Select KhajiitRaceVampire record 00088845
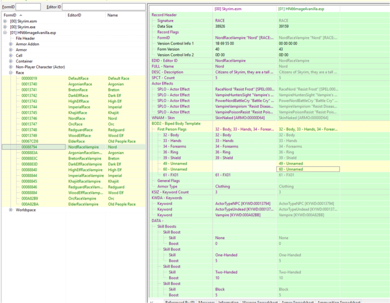 (x=74, y=181)
